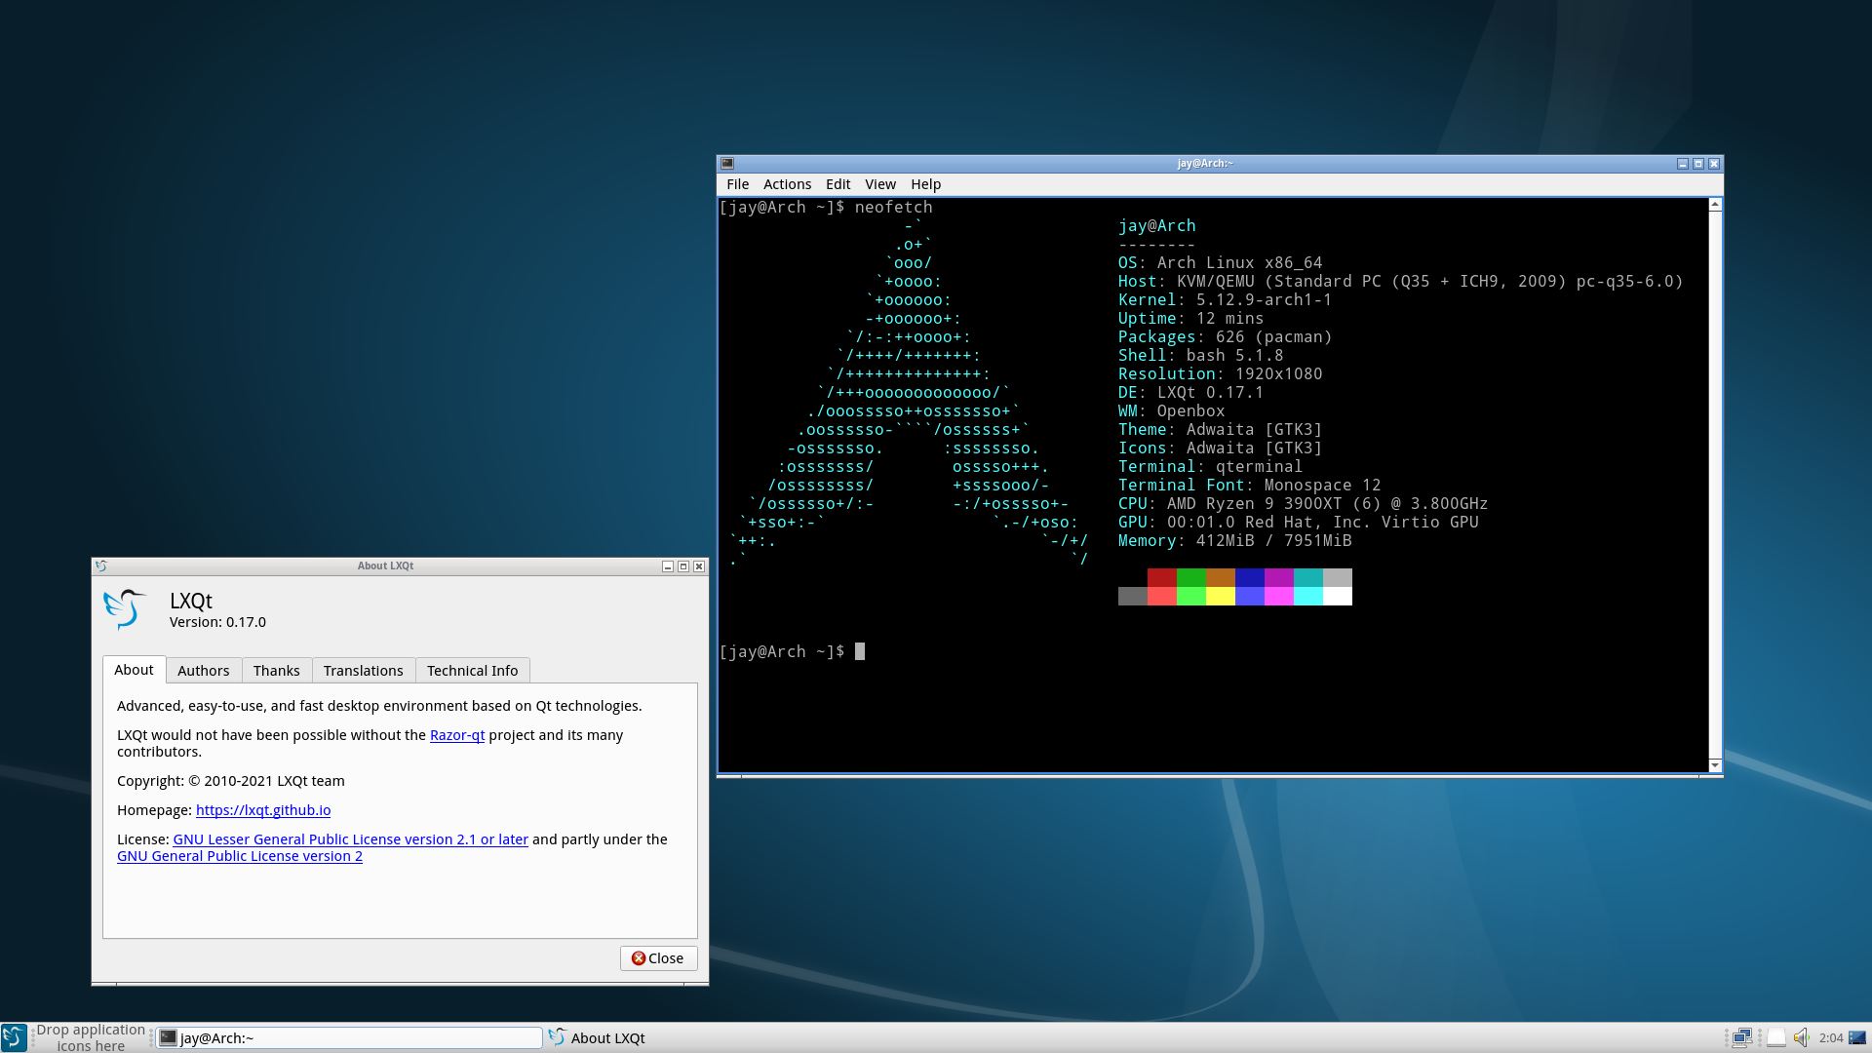Viewport: 1872px width, 1053px height.
Task: Switch to the Thanks tab
Action: [277, 671]
